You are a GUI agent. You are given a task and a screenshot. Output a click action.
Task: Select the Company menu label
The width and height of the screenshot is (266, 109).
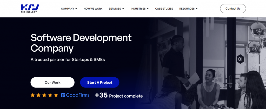point(68,9)
